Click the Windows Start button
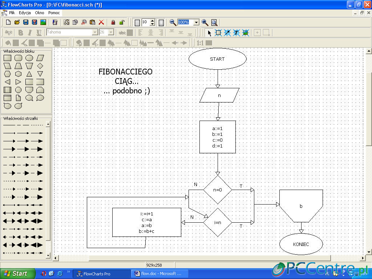 [x=18, y=274]
